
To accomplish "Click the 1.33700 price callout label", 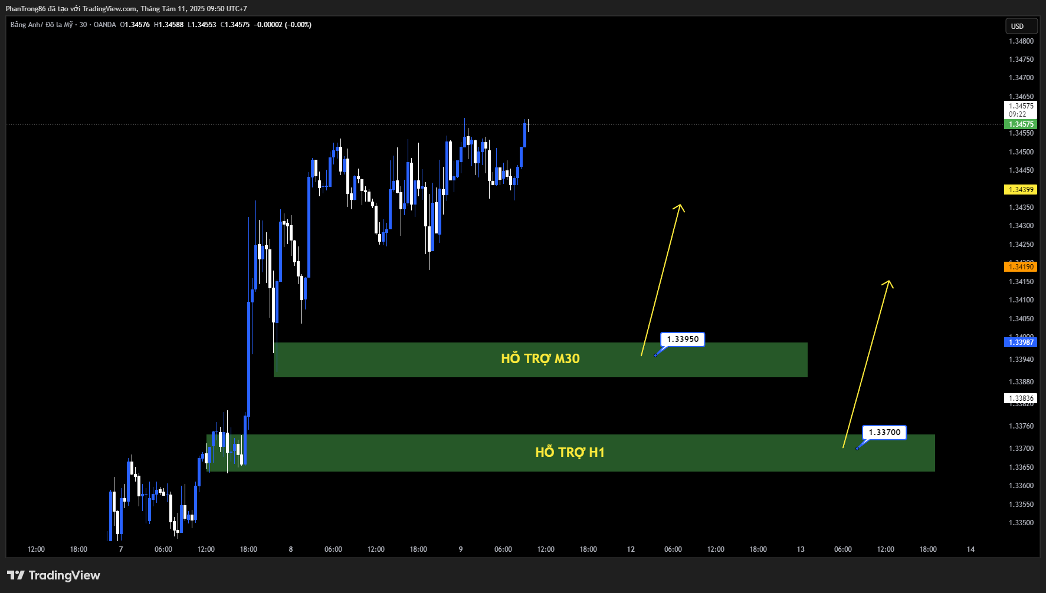I will (x=884, y=432).
